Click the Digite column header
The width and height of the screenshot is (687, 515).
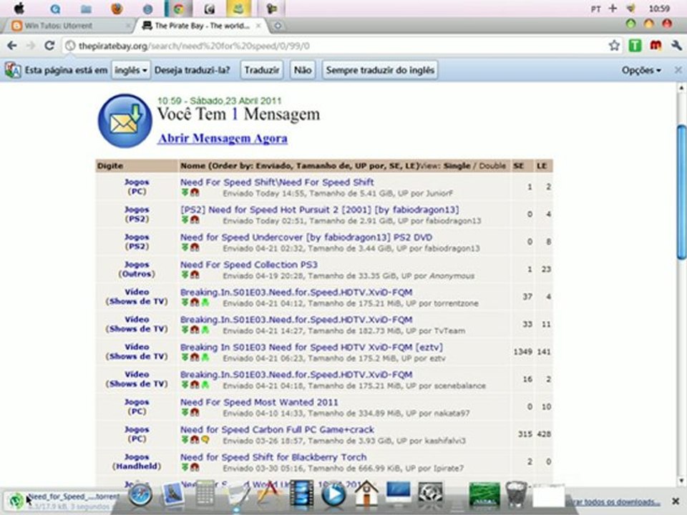[110, 166]
